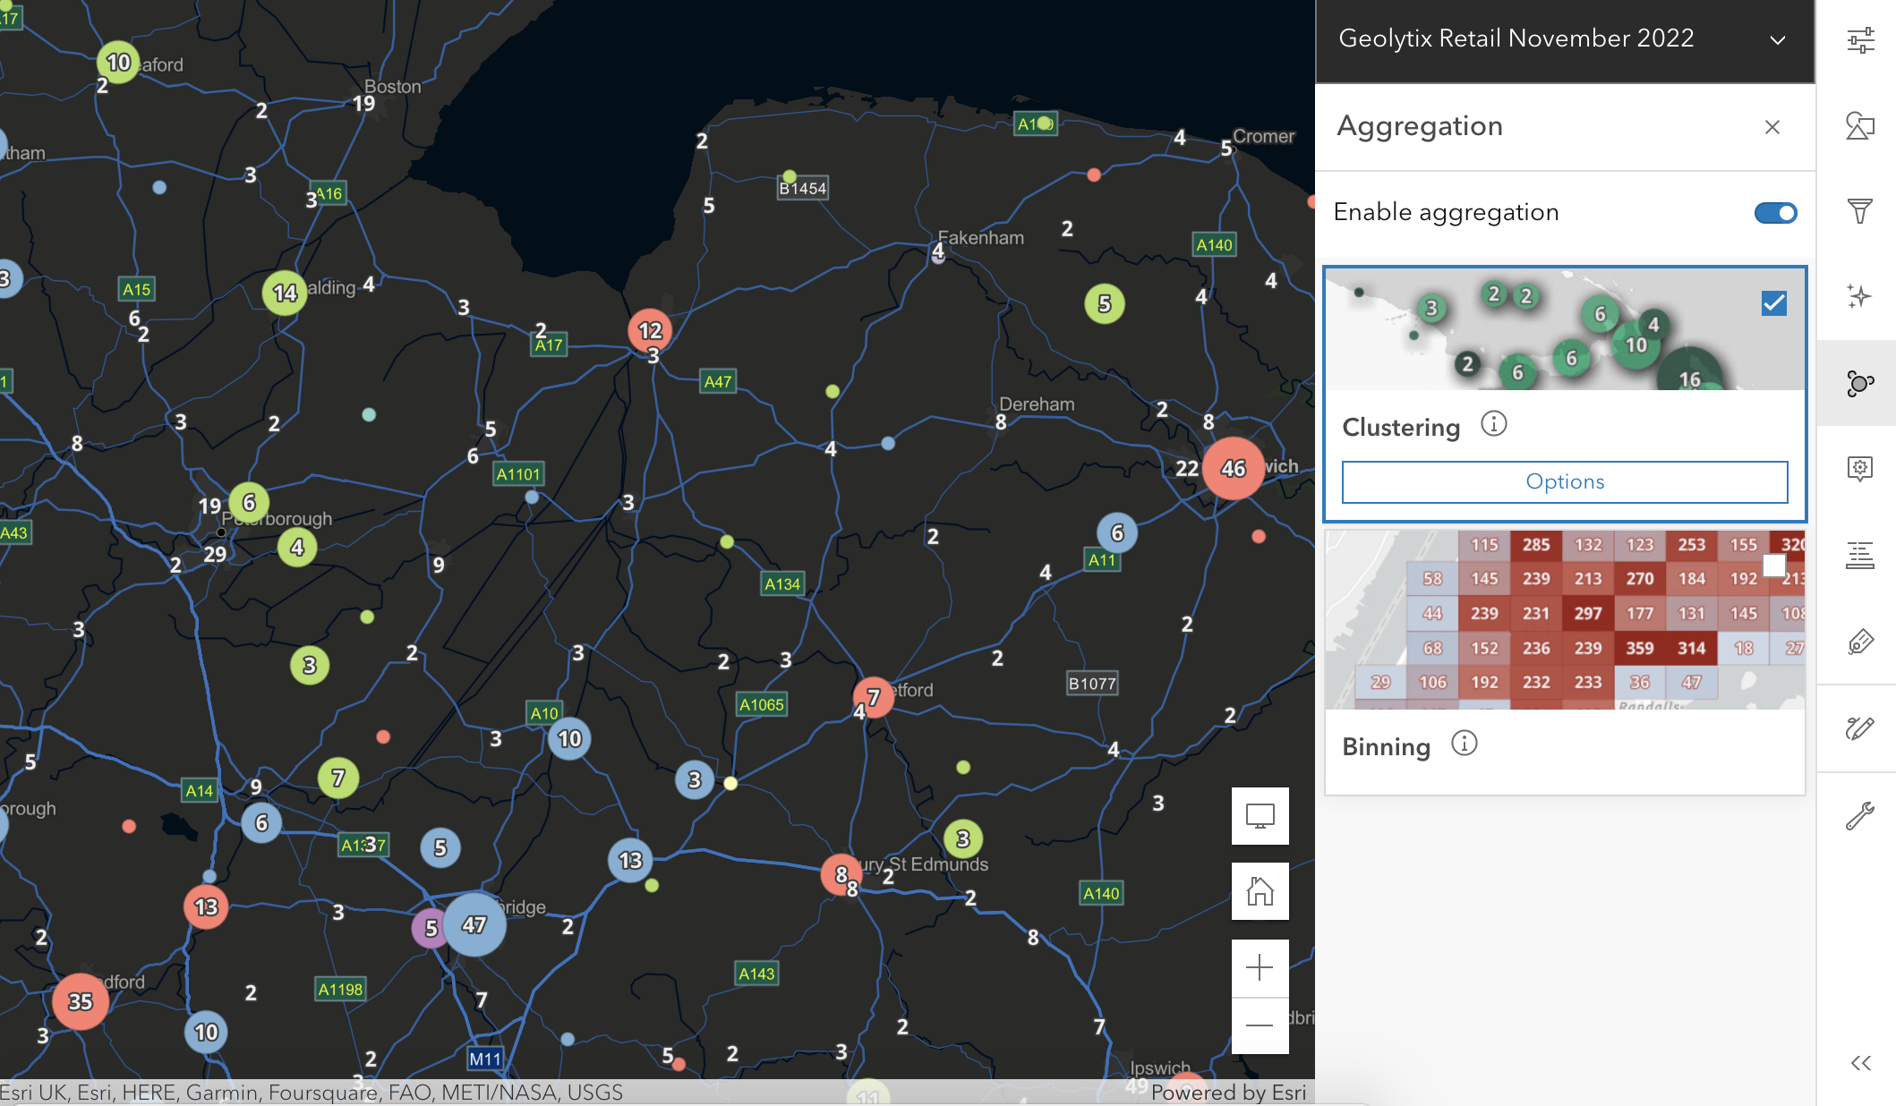This screenshot has width=1896, height=1106.
Task: Open the Labels tag icon
Action: (x=1860, y=642)
